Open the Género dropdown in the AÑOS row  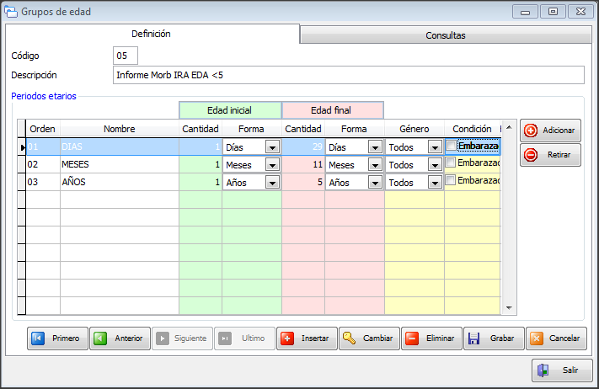[x=435, y=183]
